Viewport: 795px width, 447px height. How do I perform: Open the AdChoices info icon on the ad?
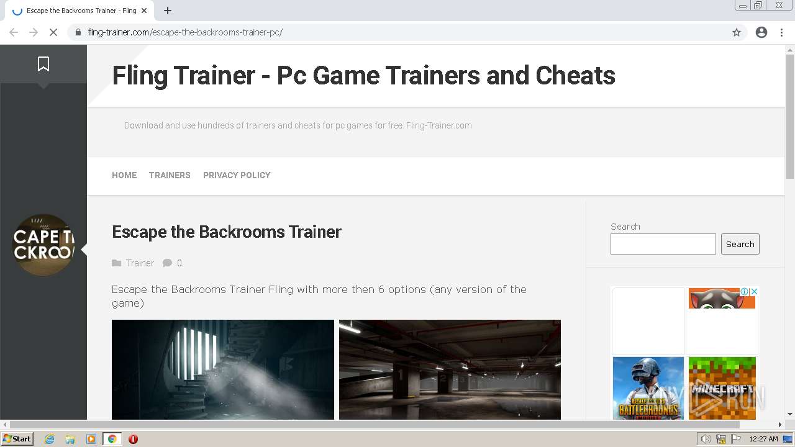(x=744, y=291)
